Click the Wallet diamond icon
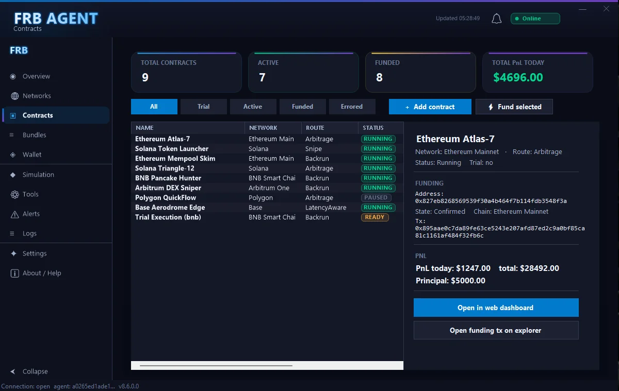The height and width of the screenshot is (391, 619). [13, 155]
